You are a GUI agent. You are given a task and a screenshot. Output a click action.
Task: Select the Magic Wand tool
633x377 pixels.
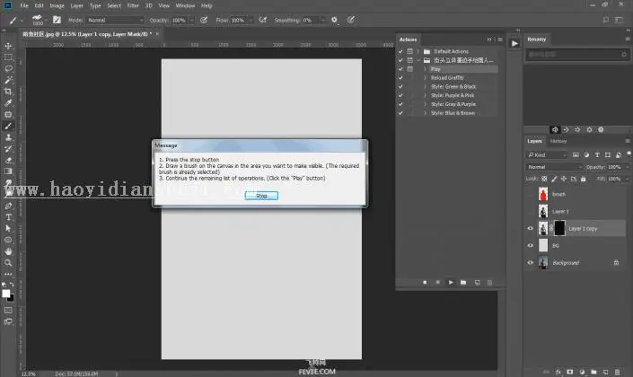tap(8, 80)
